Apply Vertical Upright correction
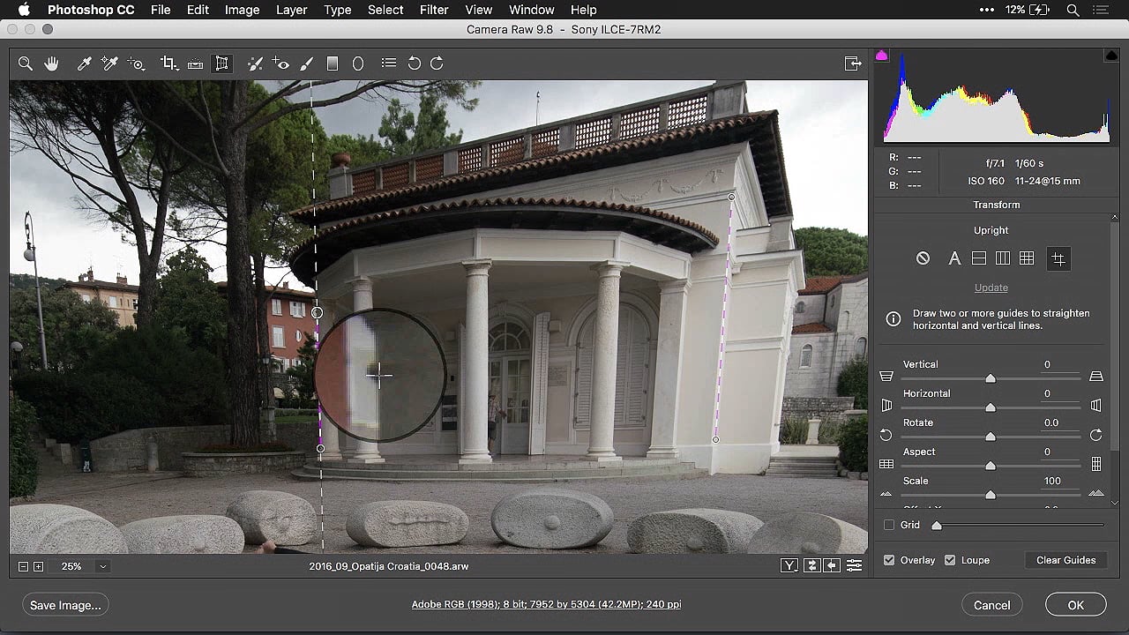The width and height of the screenshot is (1129, 635). click(1002, 258)
